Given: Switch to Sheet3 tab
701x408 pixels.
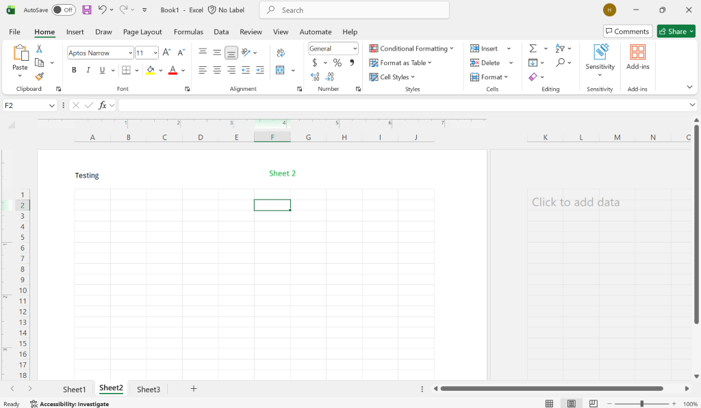Looking at the screenshot, I should [149, 390].
